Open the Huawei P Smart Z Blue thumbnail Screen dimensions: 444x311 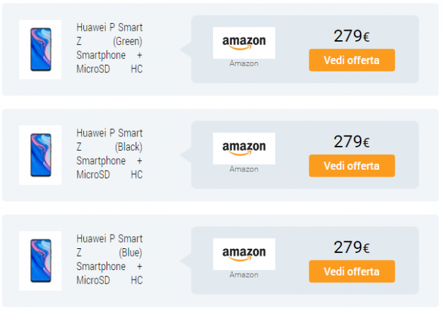(40, 260)
